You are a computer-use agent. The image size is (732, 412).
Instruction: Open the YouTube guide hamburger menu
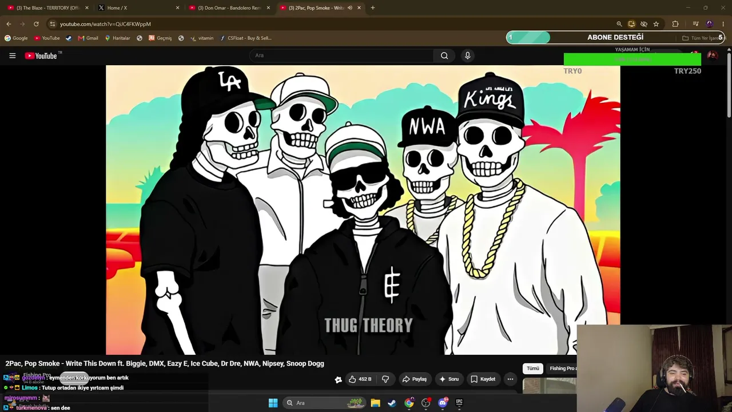12,56
